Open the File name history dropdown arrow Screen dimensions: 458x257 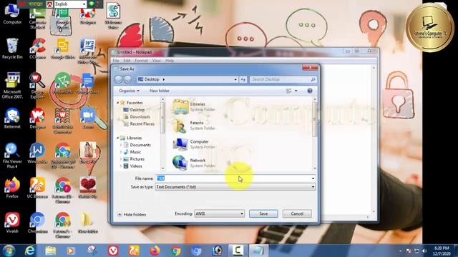(x=313, y=178)
